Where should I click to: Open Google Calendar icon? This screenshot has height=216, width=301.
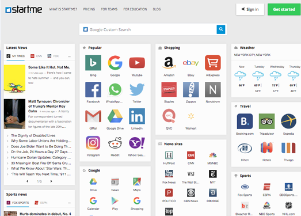(93, 200)
